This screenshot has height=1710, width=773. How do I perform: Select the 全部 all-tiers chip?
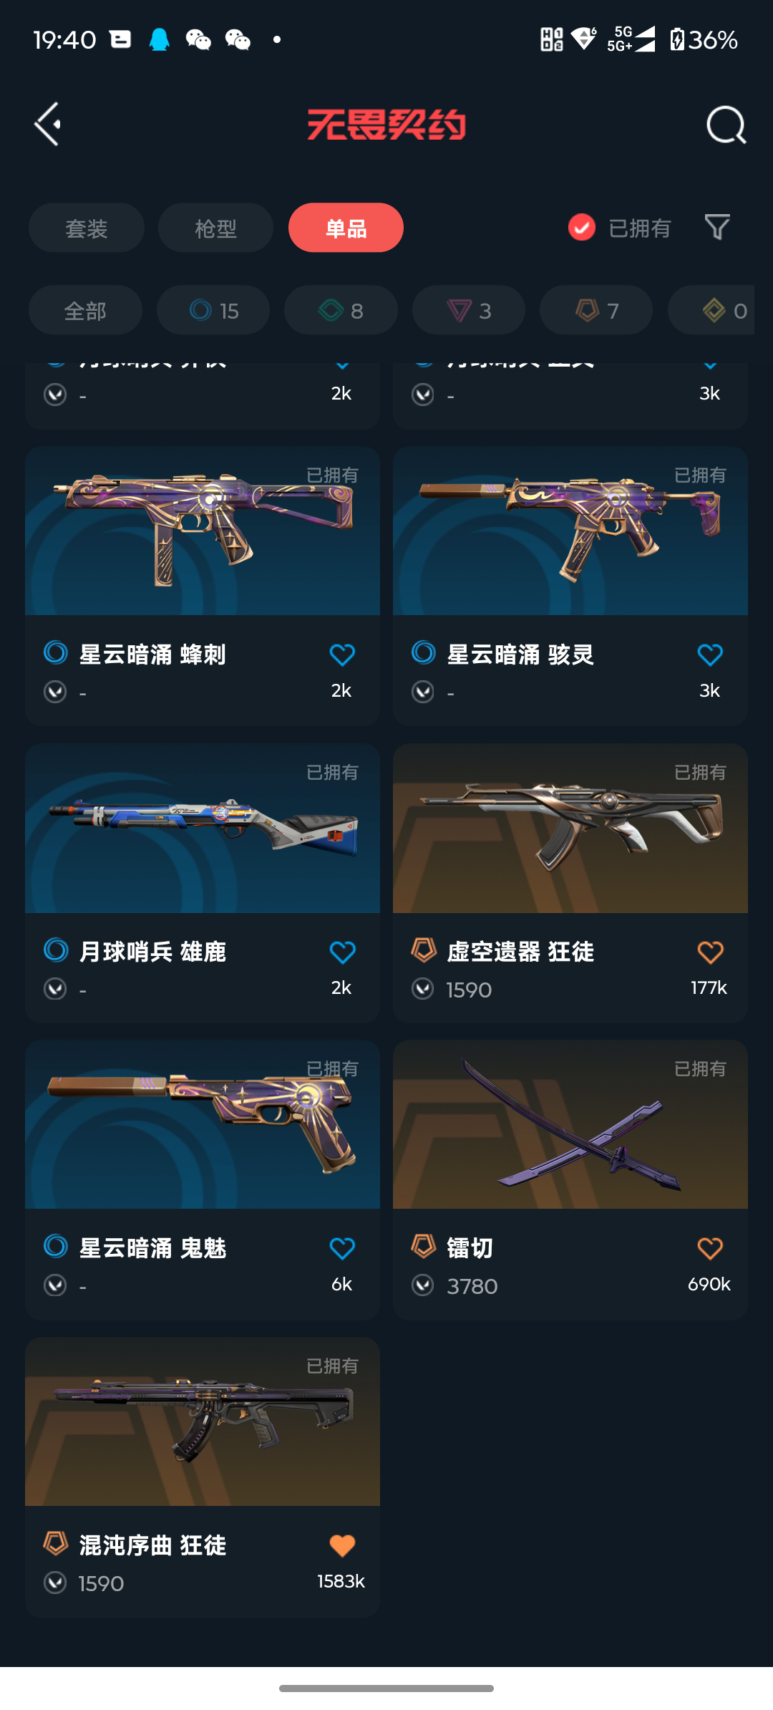(85, 310)
